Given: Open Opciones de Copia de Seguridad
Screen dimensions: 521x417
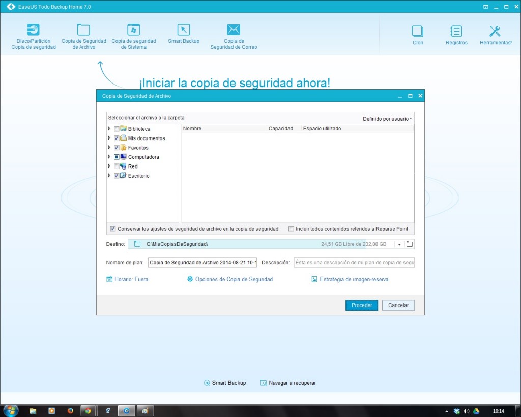Looking at the screenshot, I should 230,279.
